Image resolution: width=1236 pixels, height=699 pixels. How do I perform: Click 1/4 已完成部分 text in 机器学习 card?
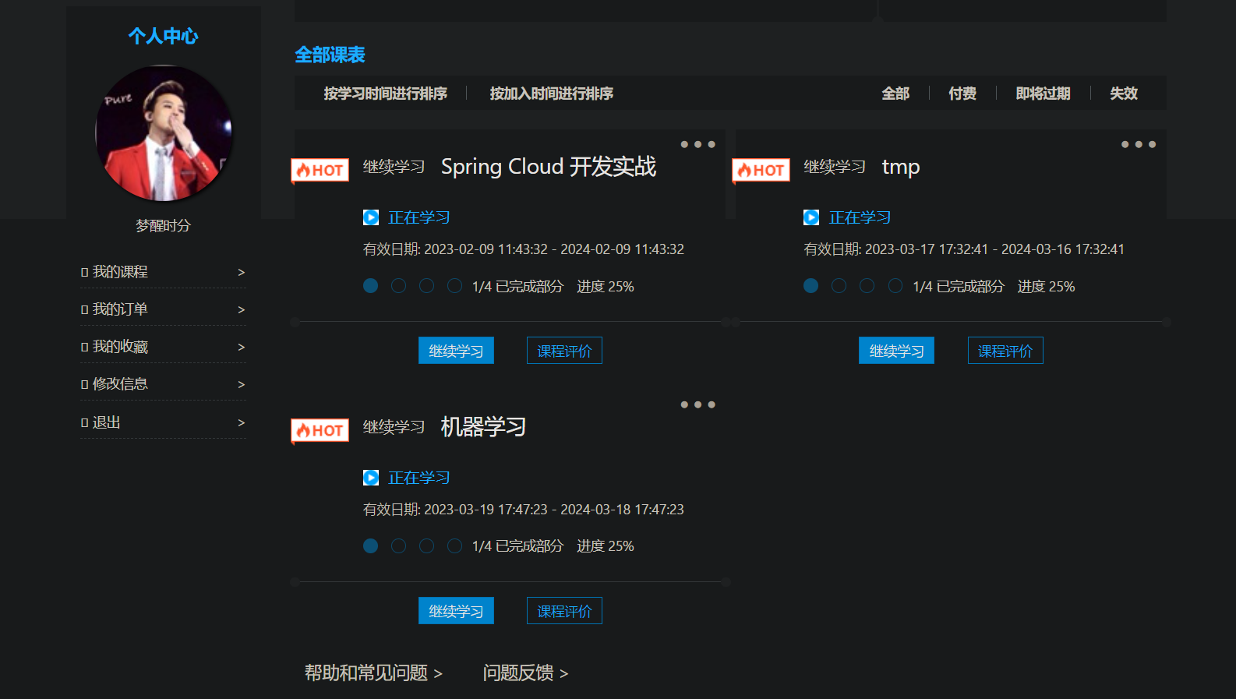(517, 546)
